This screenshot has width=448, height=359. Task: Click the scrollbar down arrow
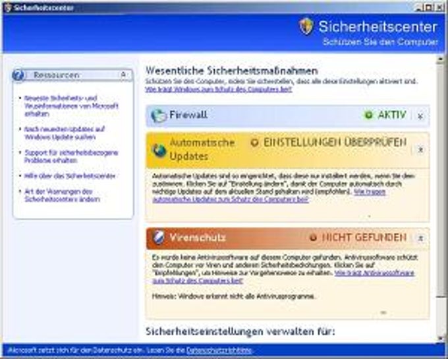(440, 338)
